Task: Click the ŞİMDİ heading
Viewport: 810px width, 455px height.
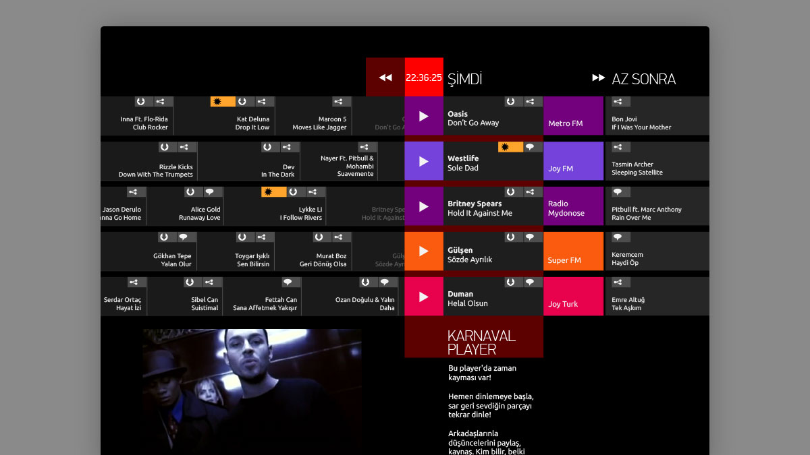Action: tap(464, 79)
